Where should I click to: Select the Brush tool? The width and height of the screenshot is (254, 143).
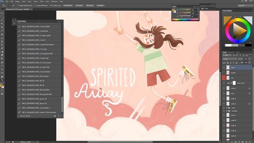tap(2, 38)
